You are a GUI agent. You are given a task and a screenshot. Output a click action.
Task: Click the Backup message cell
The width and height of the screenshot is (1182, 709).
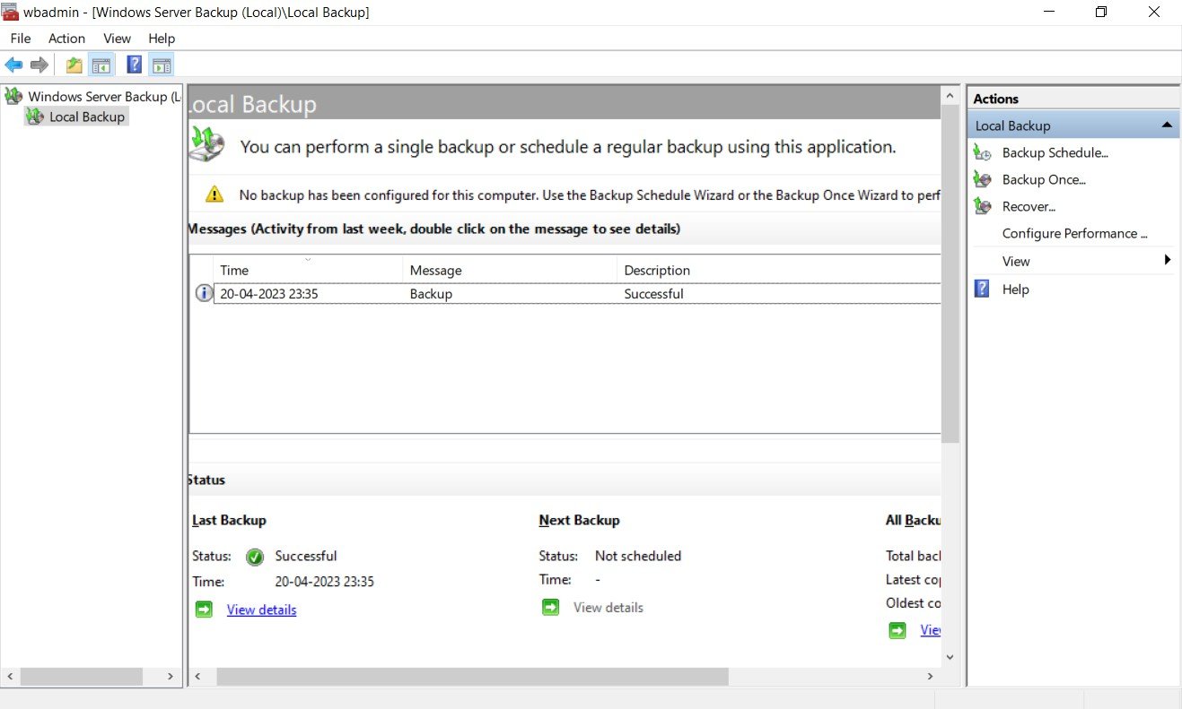[x=431, y=294]
